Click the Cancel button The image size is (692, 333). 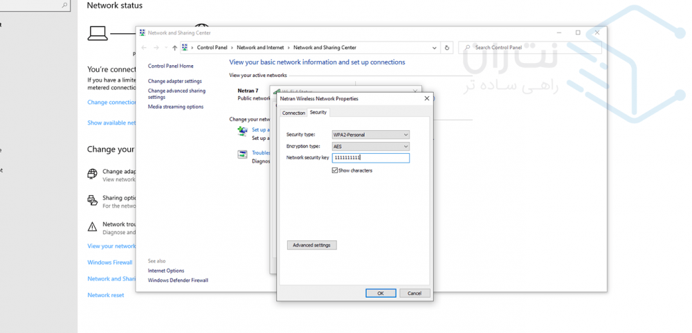415,294
